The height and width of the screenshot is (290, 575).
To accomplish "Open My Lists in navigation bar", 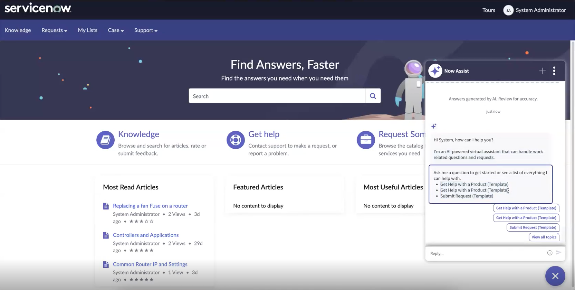I will 88,30.
